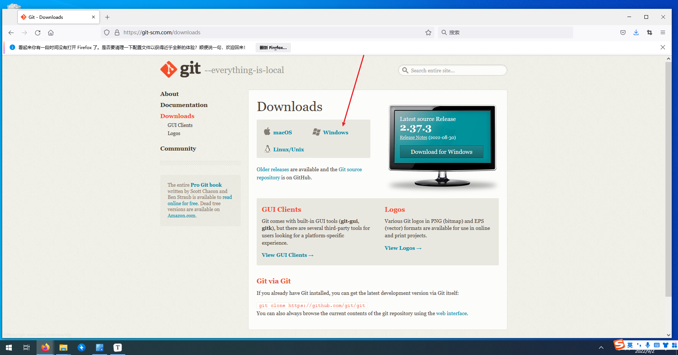The image size is (678, 355).
Task: Close the Git - Downloads tab
Action: (x=93, y=17)
